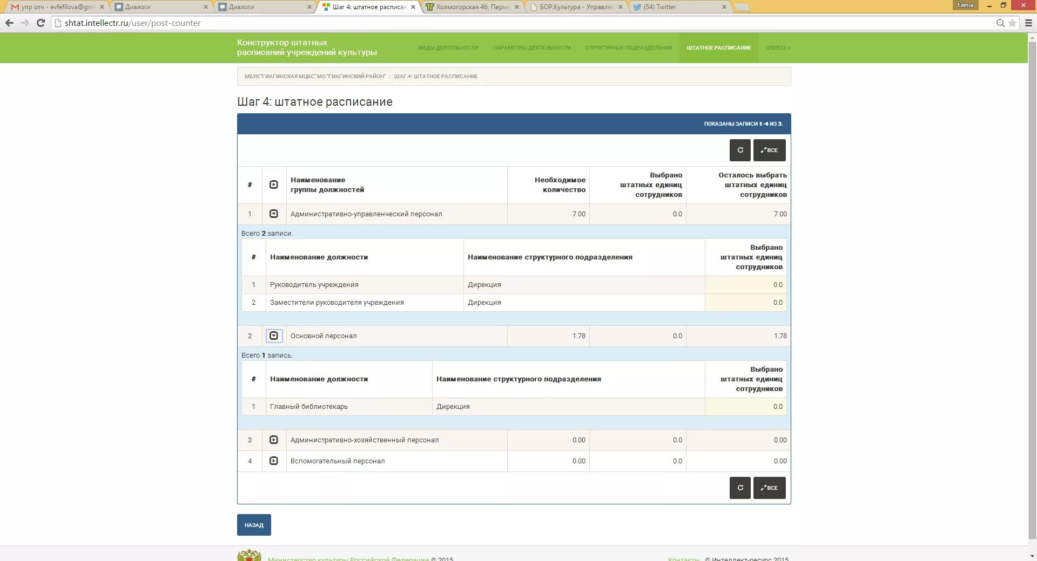Edit units for Руководитель учреждения (0.0 cell)
The image size is (1037, 561).
(745, 285)
